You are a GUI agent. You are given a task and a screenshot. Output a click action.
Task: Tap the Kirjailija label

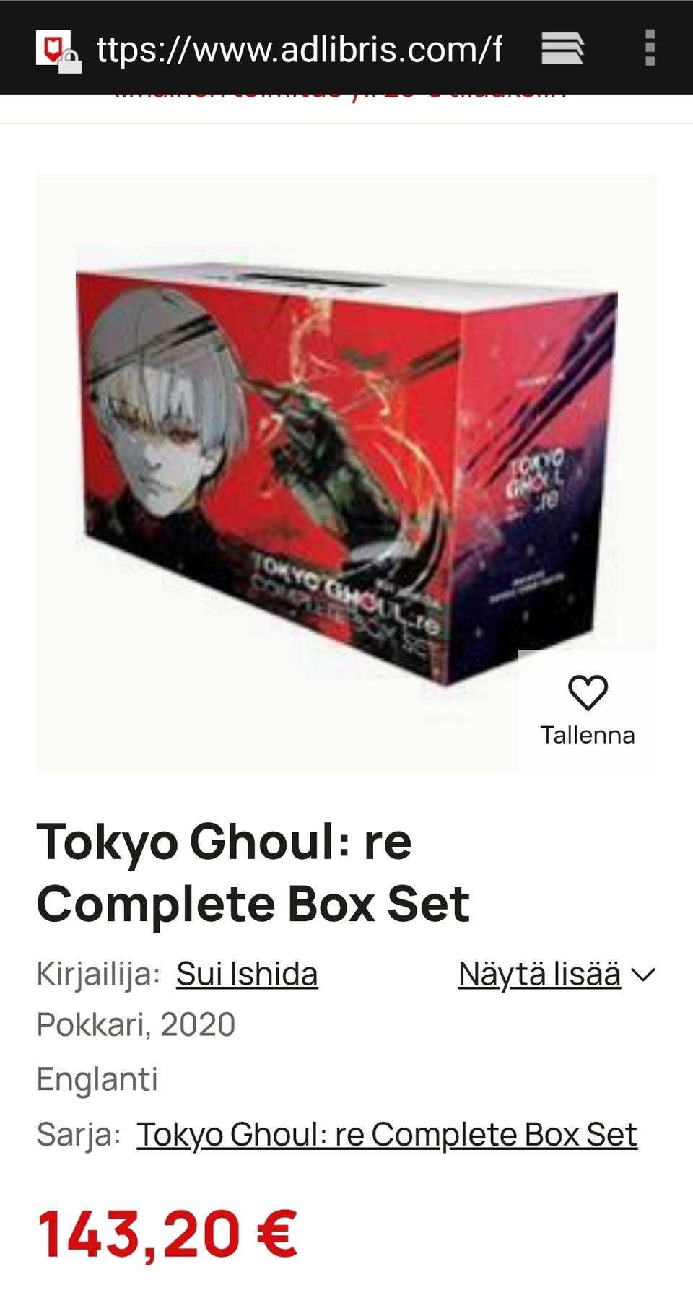tap(98, 974)
